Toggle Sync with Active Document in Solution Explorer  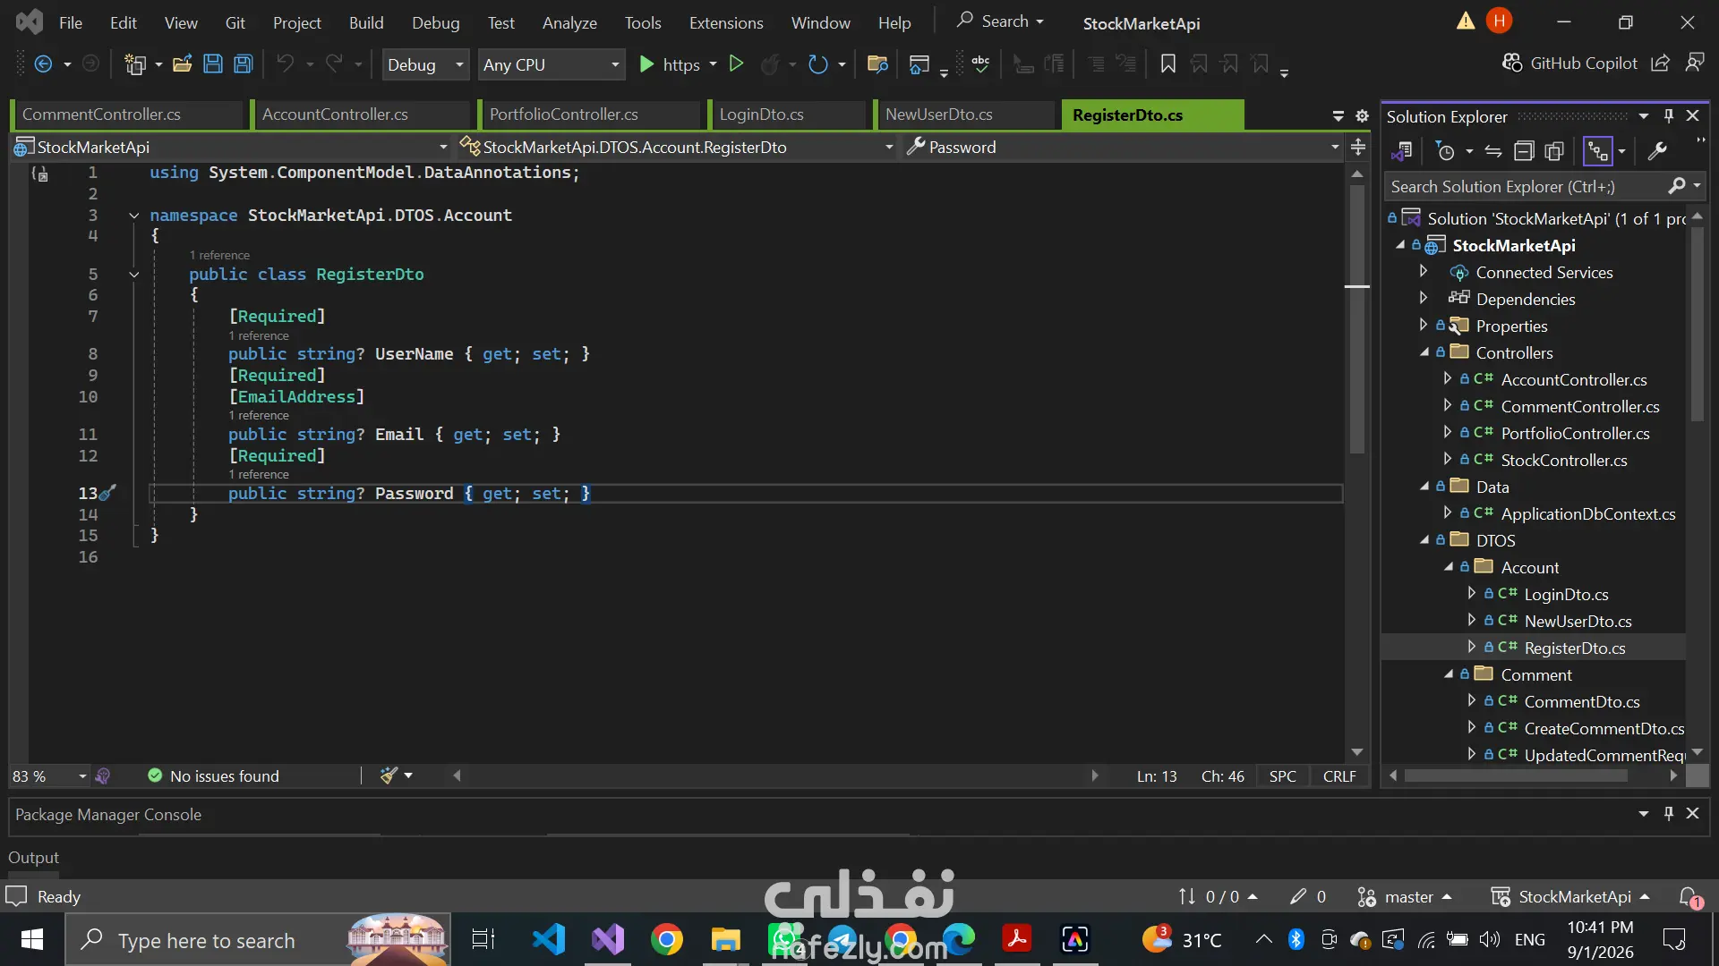1493,152
